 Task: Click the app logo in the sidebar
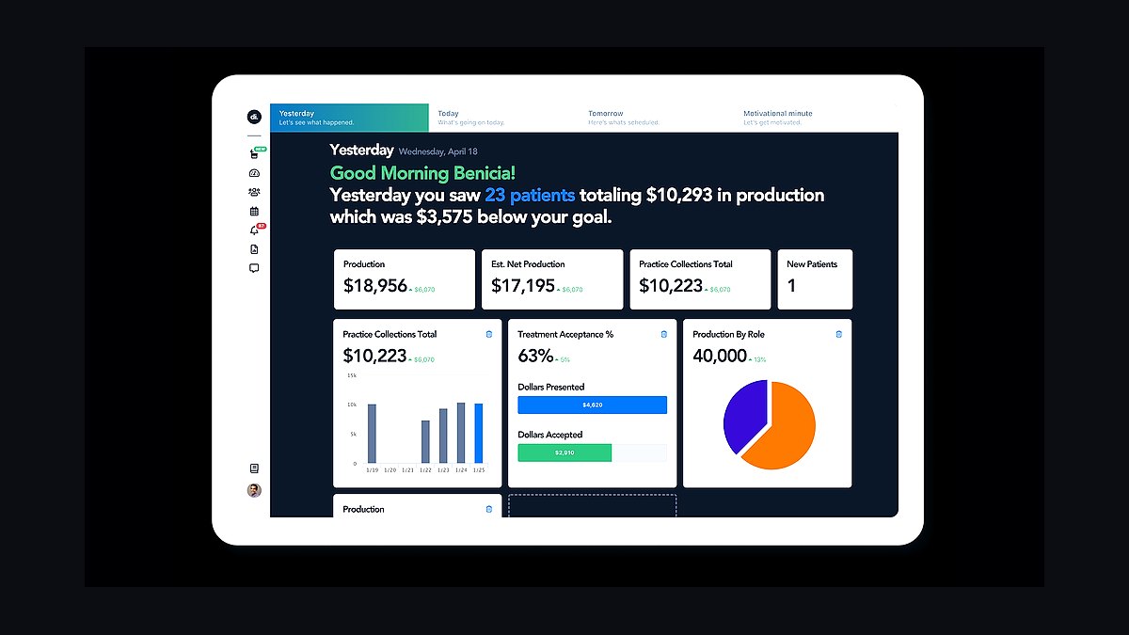pos(254,116)
